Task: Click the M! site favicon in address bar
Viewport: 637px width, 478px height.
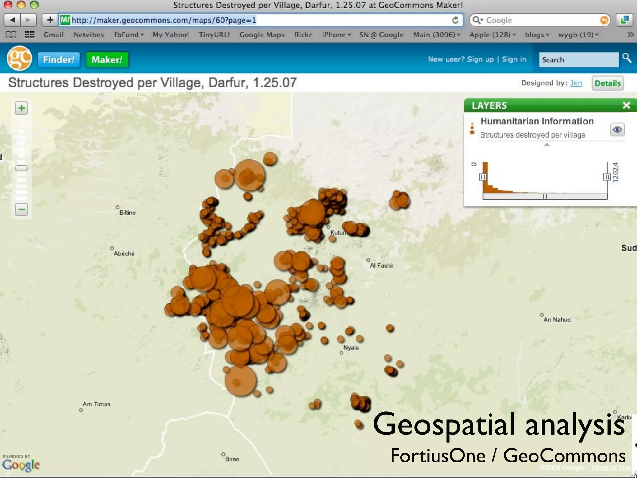Action: pyautogui.click(x=65, y=20)
